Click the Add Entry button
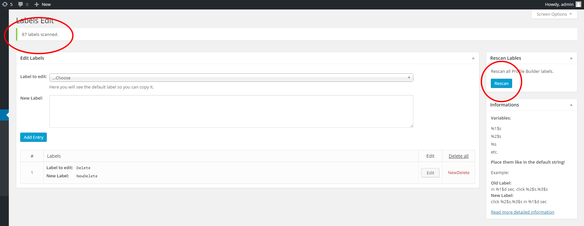Viewport: 584px width, 226px height. [33, 137]
